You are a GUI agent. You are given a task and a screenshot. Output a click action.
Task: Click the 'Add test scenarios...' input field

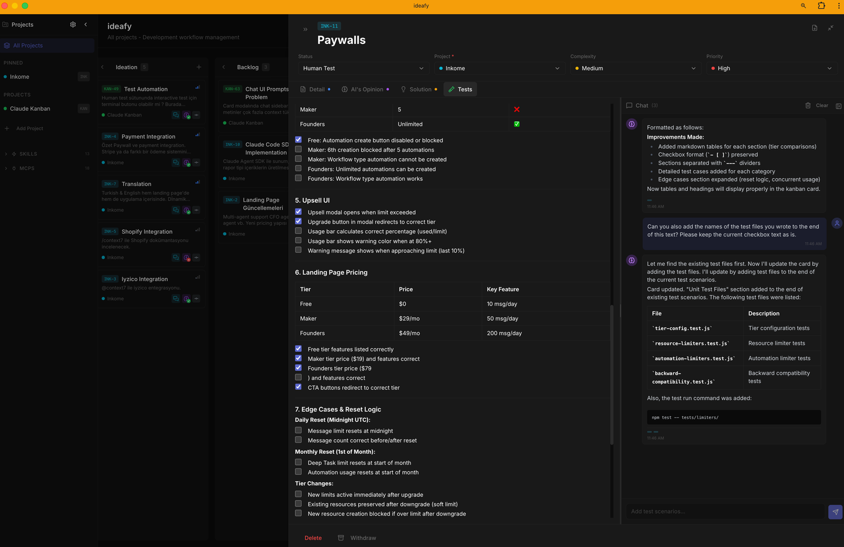tap(725, 512)
